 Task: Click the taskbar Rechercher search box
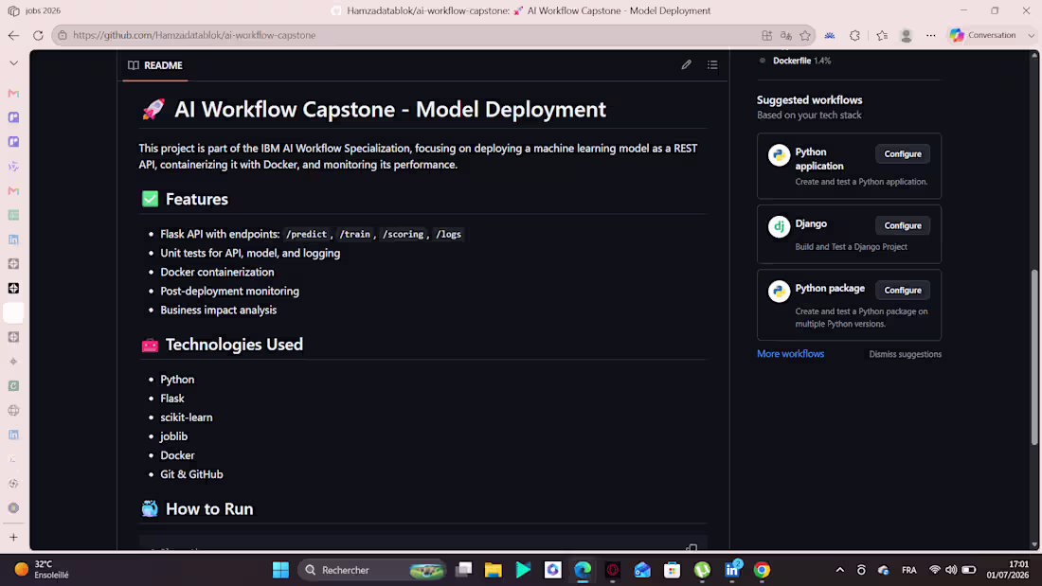tap(373, 570)
